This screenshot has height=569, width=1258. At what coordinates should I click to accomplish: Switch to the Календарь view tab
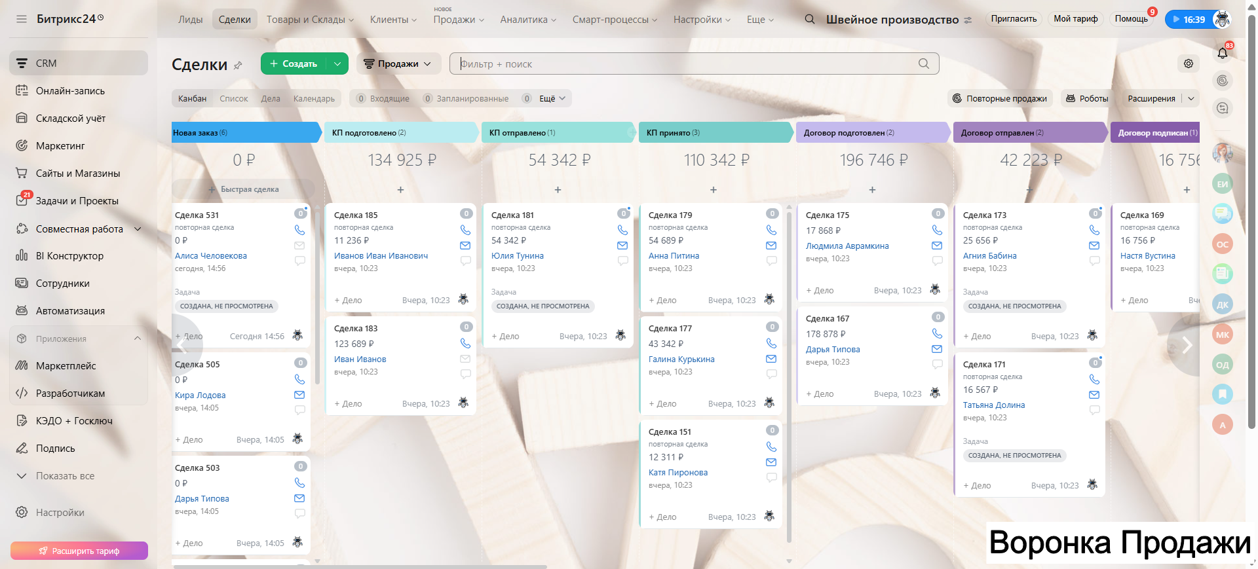click(314, 98)
